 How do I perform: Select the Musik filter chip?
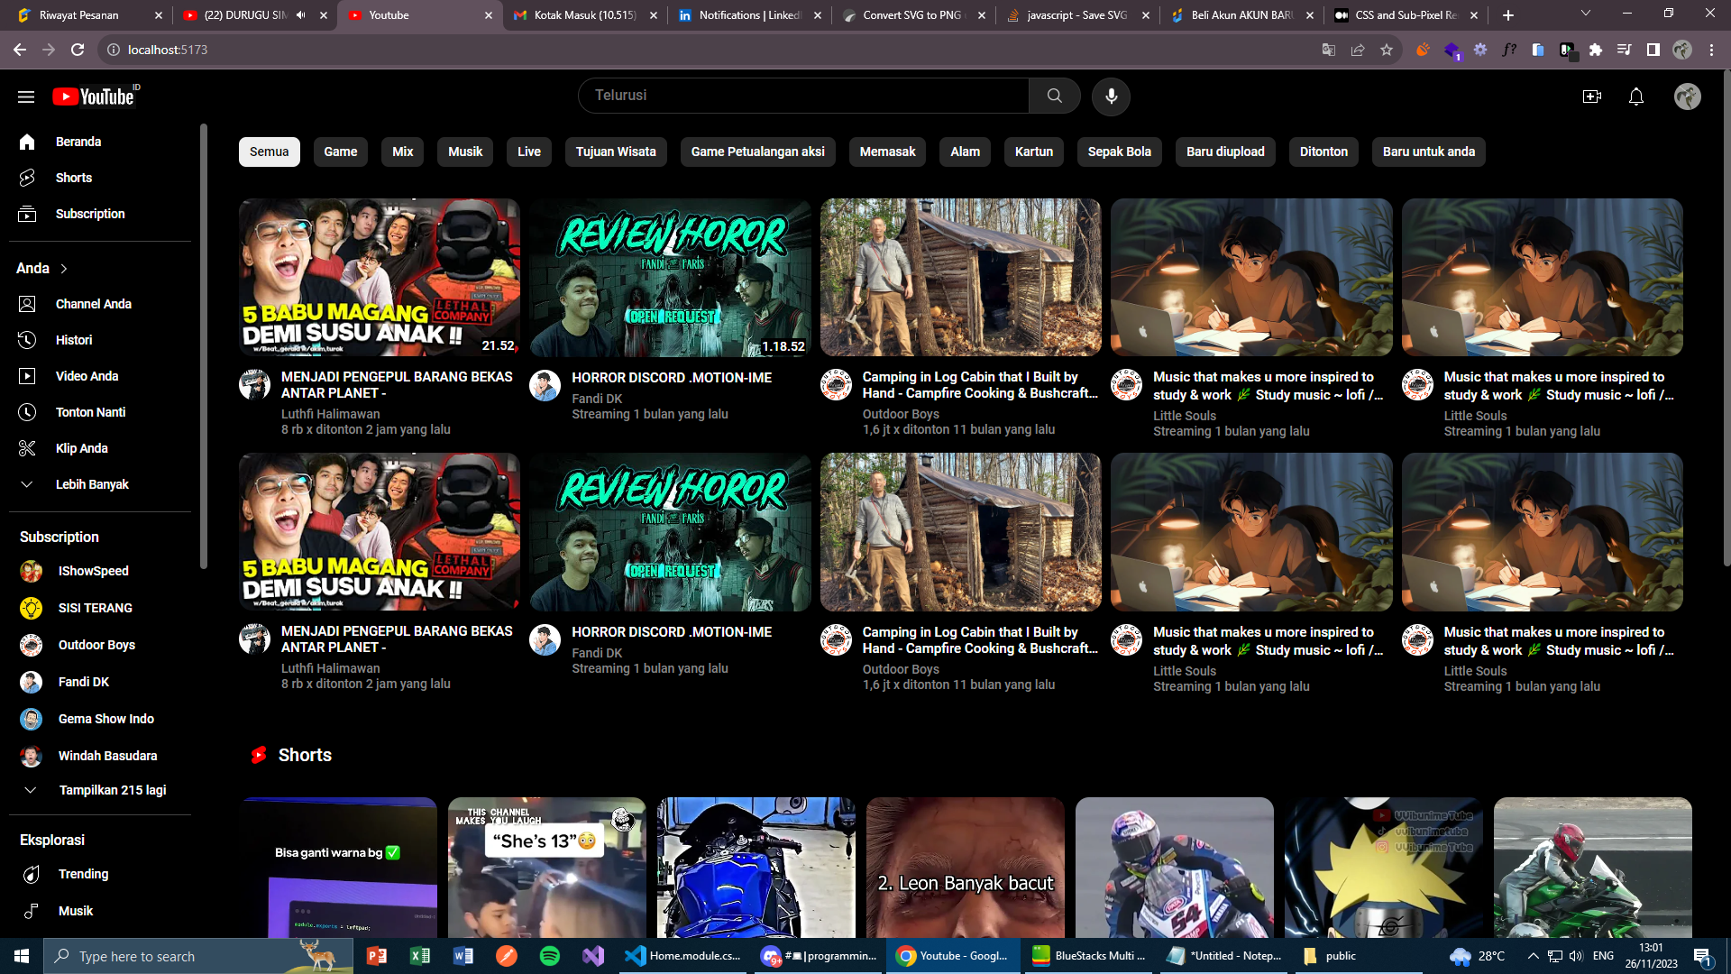(465, 152)
